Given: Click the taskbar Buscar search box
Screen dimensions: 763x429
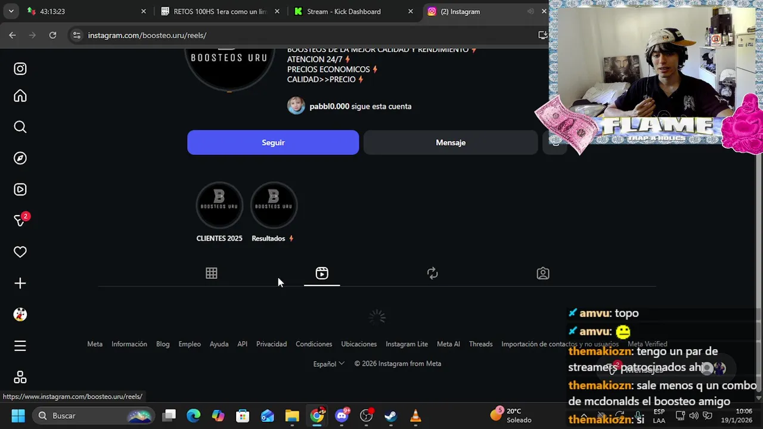Looking at the screenshot, I should click(x=94, y=415).
